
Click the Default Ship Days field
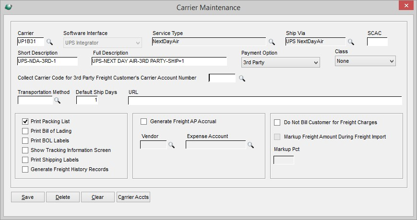point(87,100)
